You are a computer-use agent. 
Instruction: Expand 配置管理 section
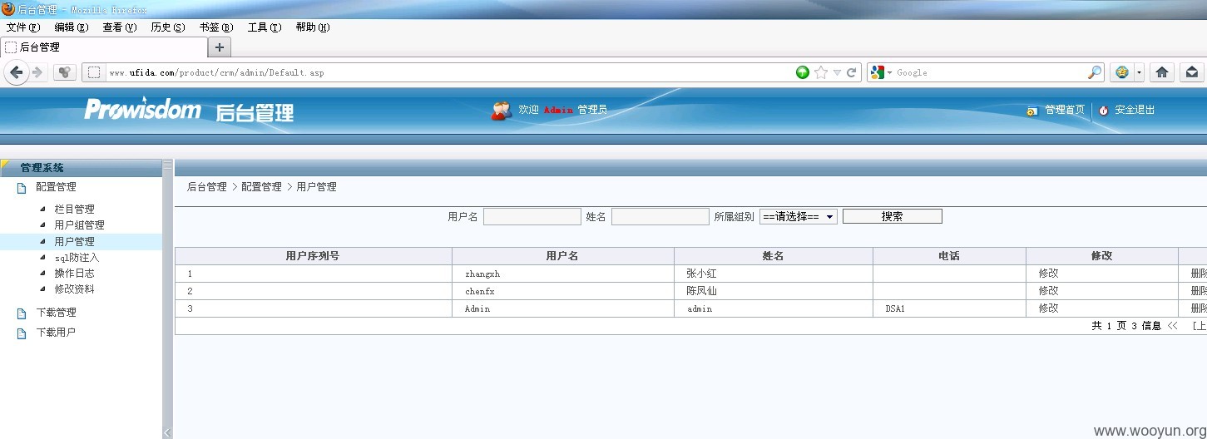(x=56, y=187)
